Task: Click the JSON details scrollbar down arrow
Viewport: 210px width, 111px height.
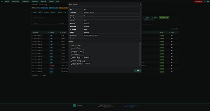Action: [x=140, y=66]
